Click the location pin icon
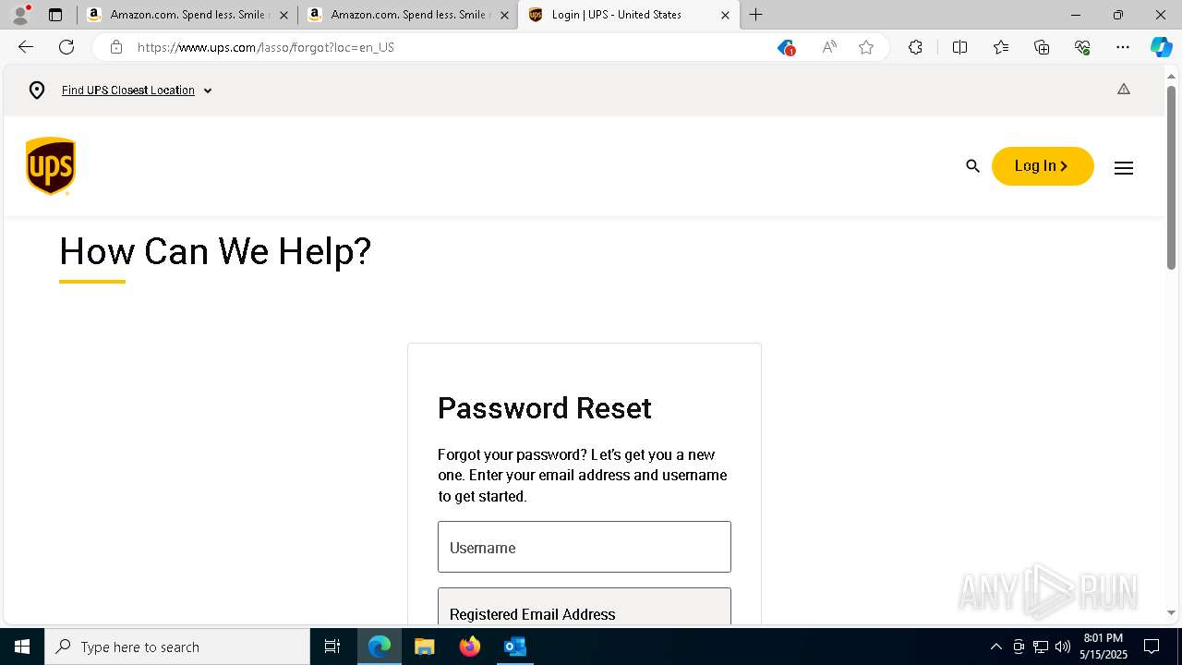The height and width of the screenshot is (665, 1182). click(37, 91)
